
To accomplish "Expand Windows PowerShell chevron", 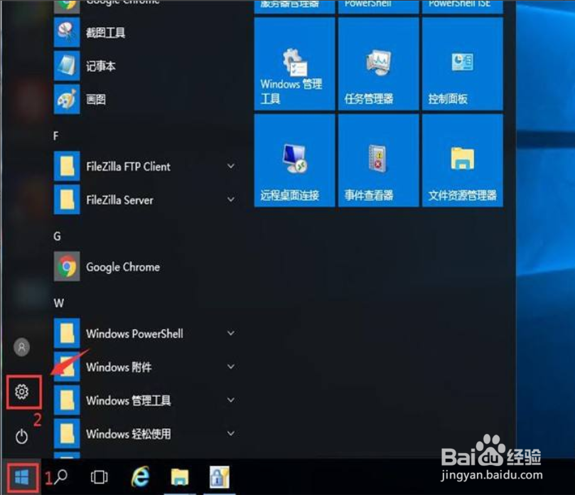I will 231,333.
